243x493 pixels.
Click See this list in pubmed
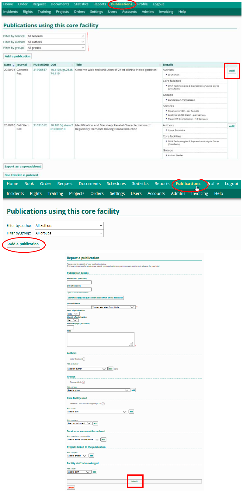[x=21, y=175]
